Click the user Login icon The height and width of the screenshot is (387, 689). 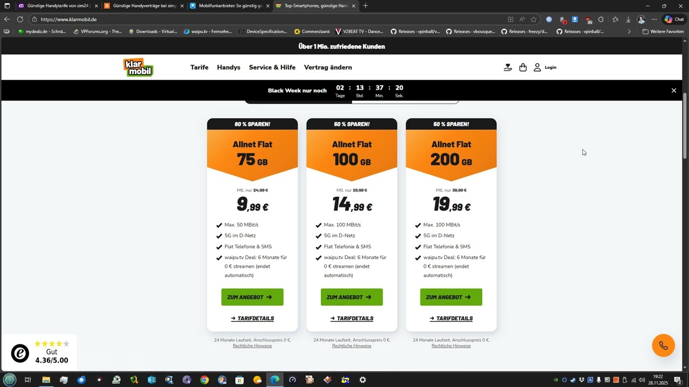[537, 67]
